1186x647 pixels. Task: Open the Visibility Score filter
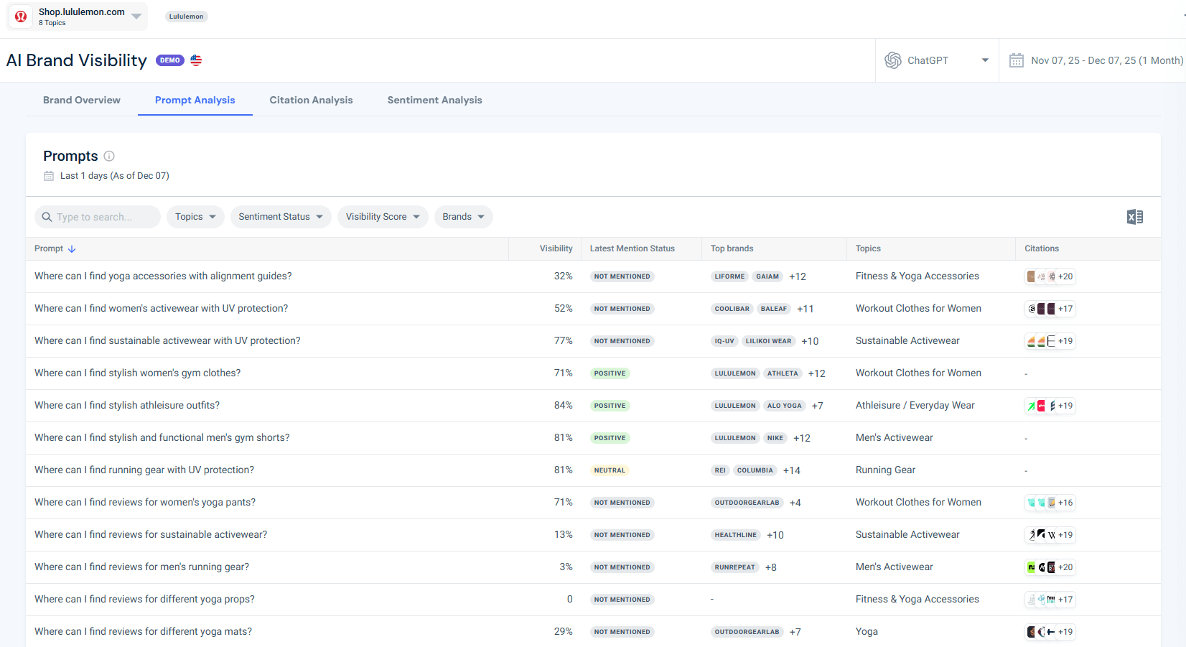click(383, 216)
